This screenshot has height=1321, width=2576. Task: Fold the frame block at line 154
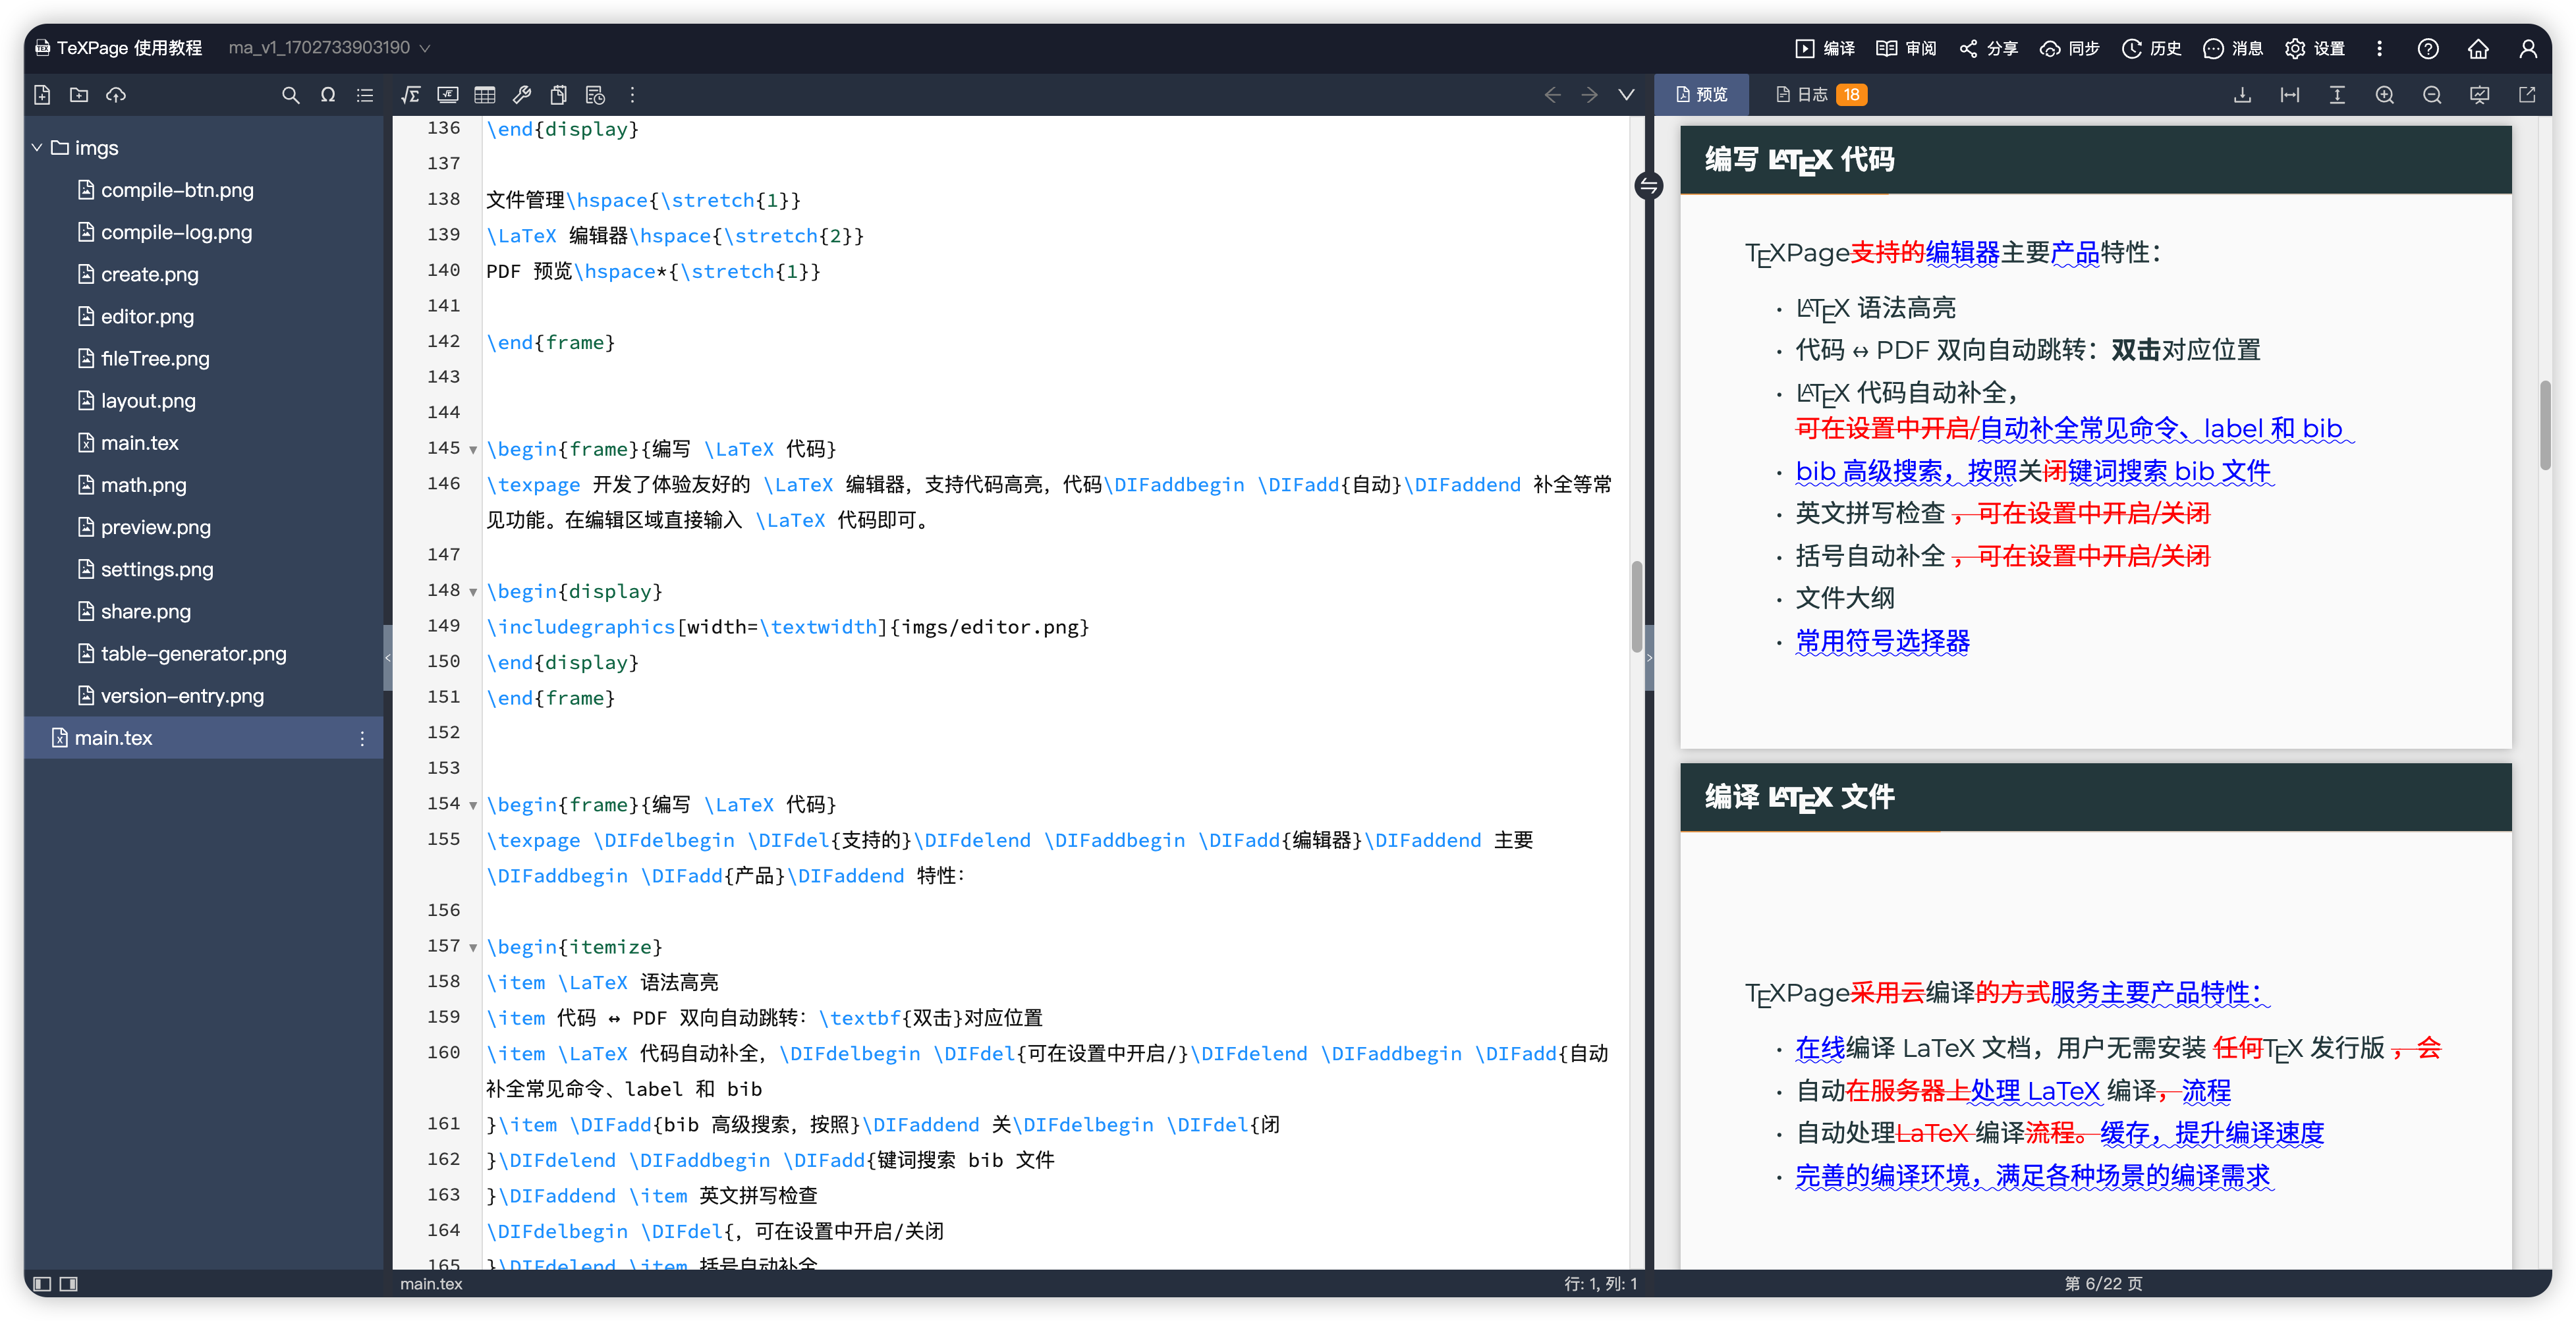click(x=473, y=805)
